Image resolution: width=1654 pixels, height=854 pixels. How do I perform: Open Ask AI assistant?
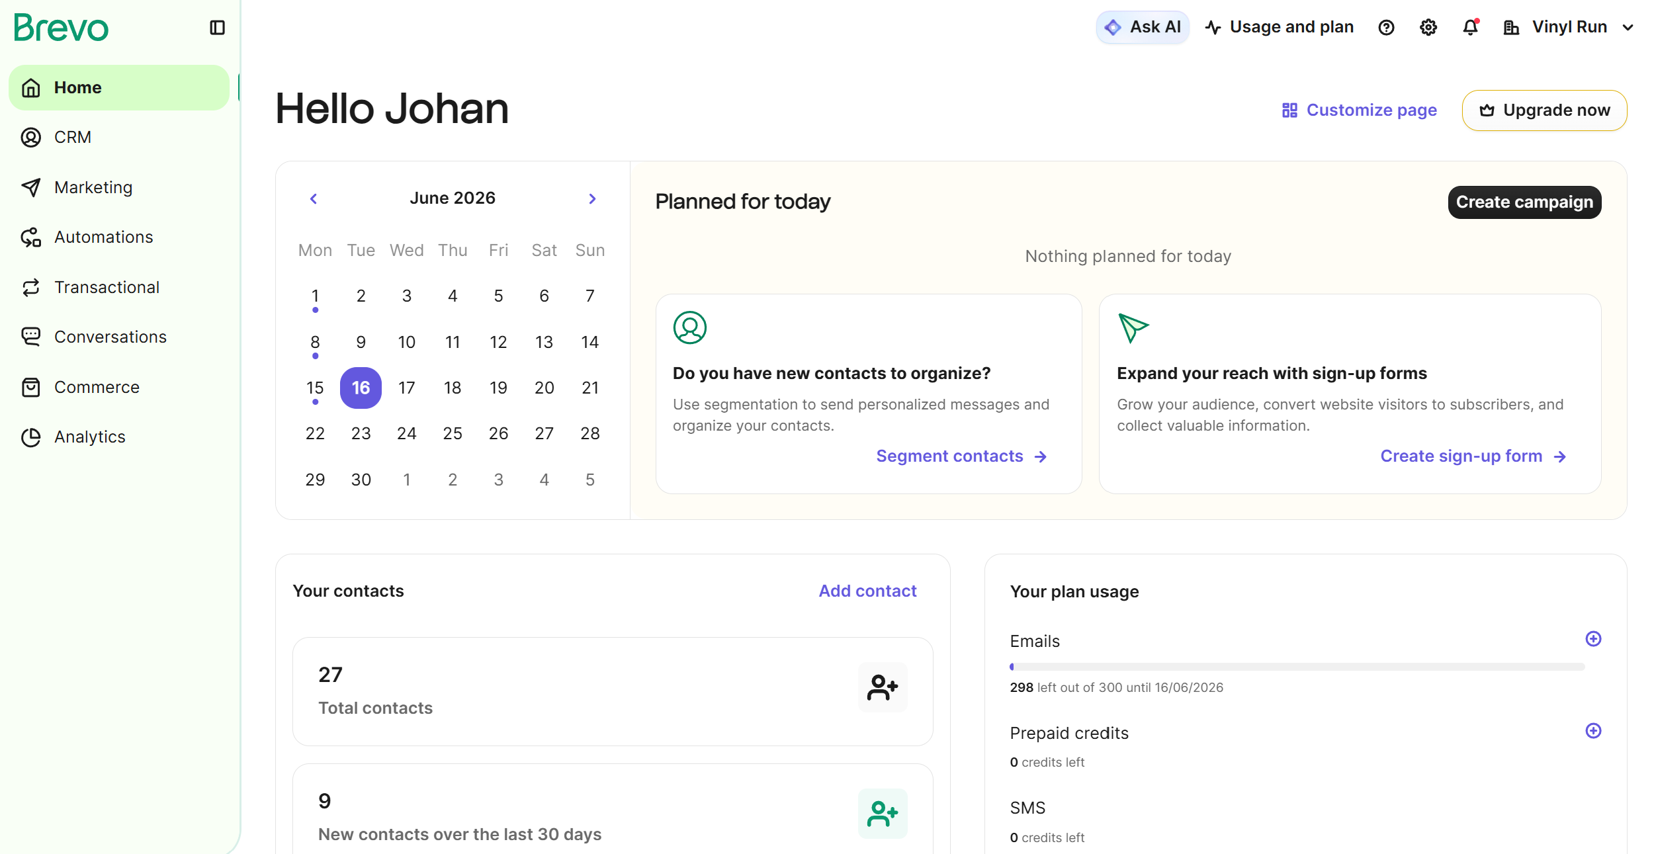coord(1143,27)
